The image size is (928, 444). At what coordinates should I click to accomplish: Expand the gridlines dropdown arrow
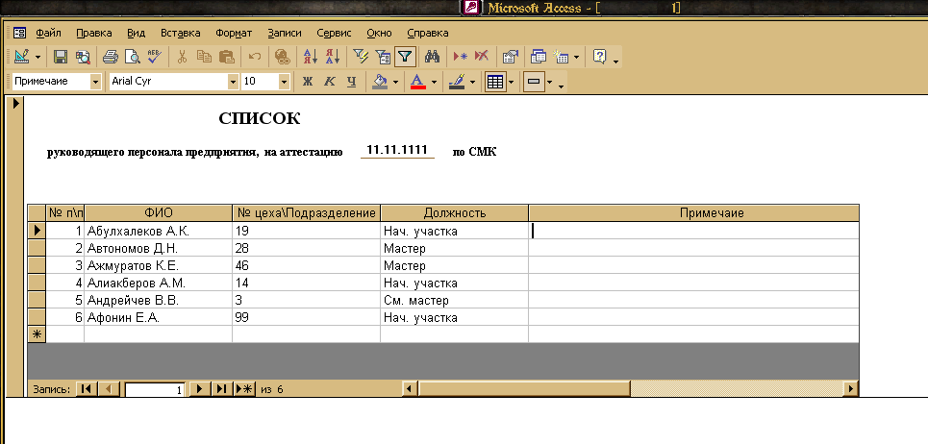pos(511,83)
